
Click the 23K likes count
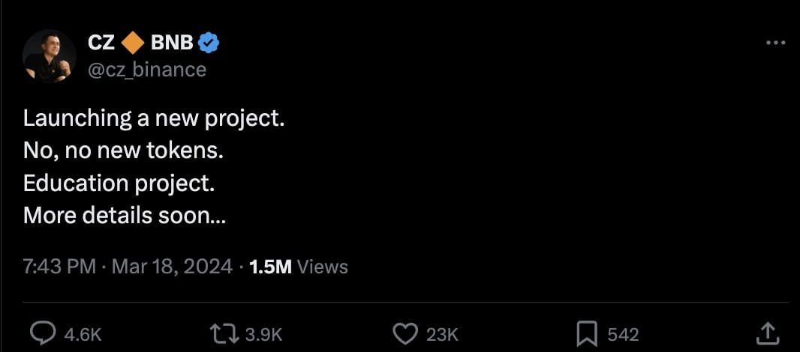tap(442, 334)
